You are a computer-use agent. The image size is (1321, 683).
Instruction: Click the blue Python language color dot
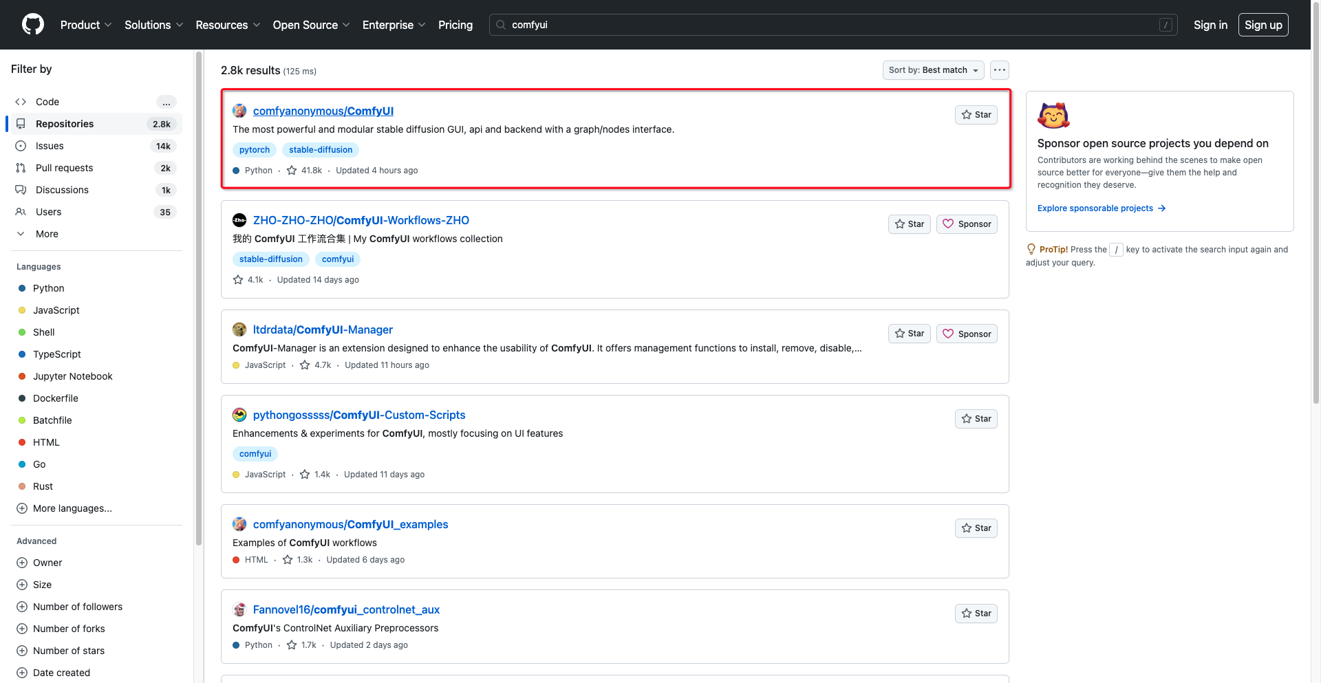pos(22,288)
